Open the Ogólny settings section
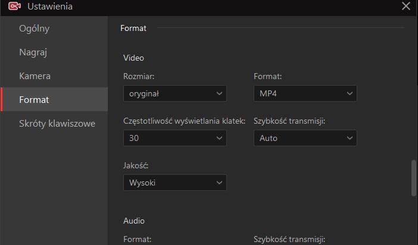 pos(34,29)
